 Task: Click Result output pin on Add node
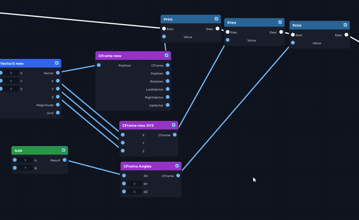tap(65, 160)
